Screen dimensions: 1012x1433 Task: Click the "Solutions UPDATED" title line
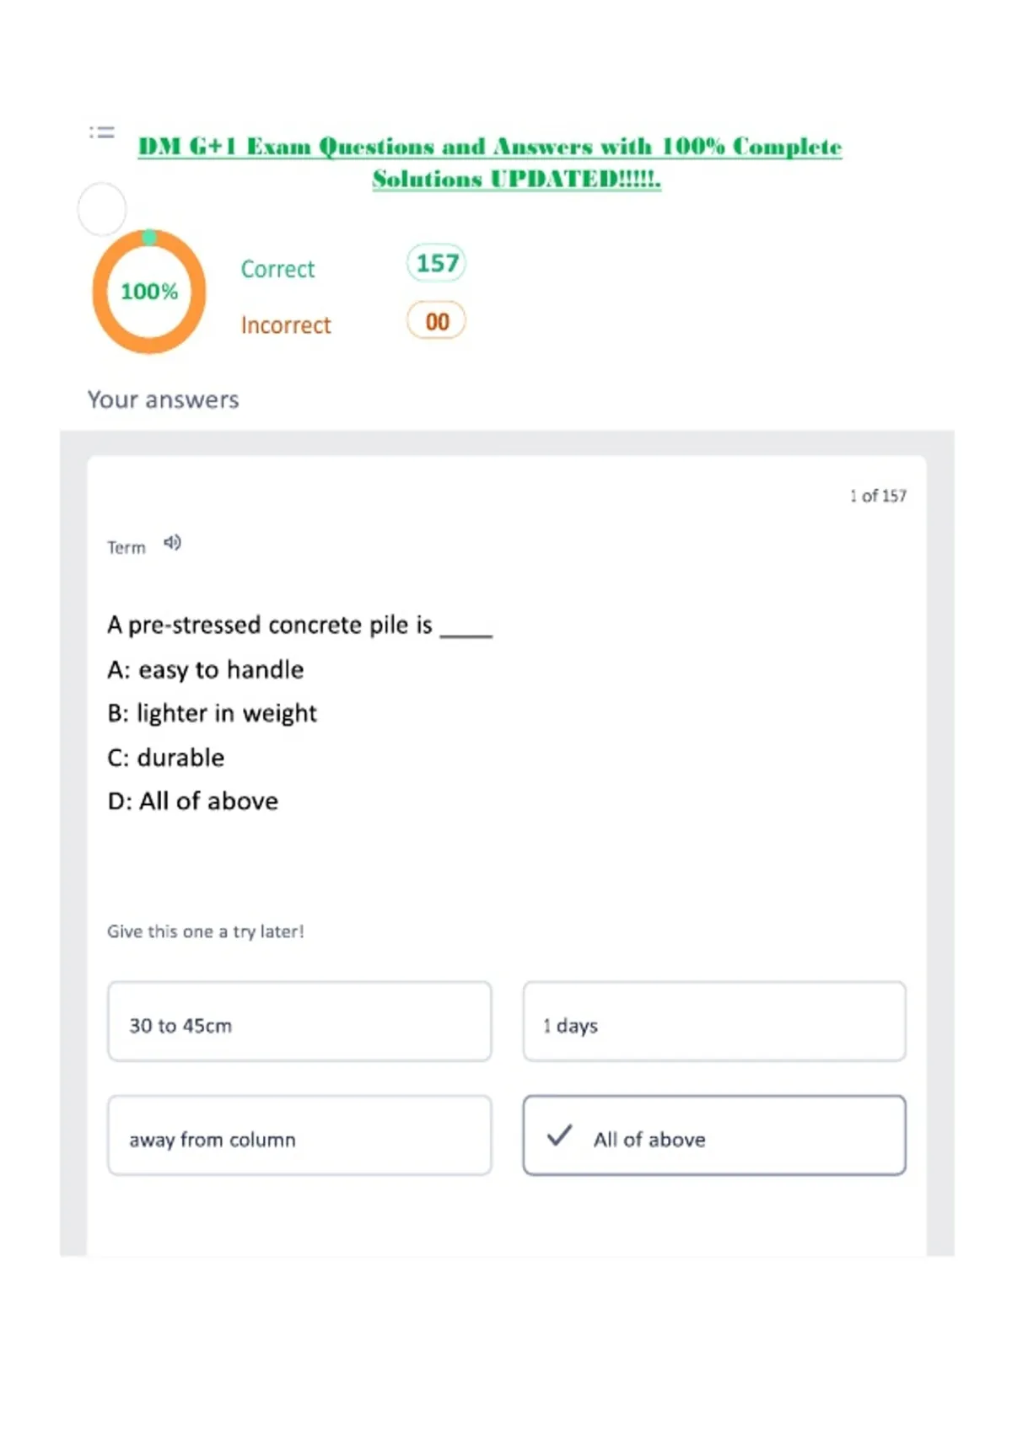pos(516,179)
